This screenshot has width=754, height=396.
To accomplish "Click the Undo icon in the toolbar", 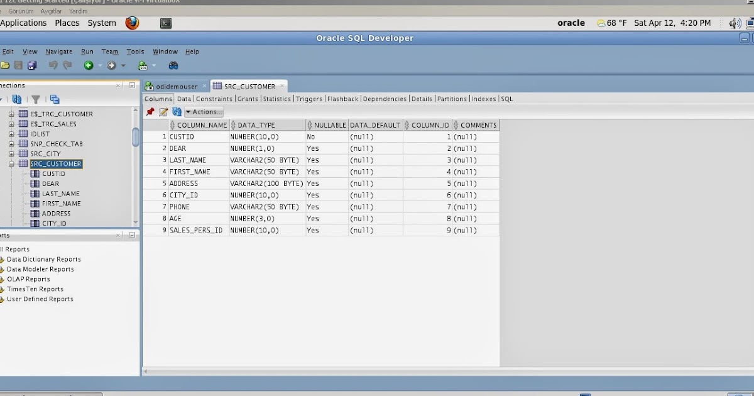I will pyautogui.click(x=53, y=65).
